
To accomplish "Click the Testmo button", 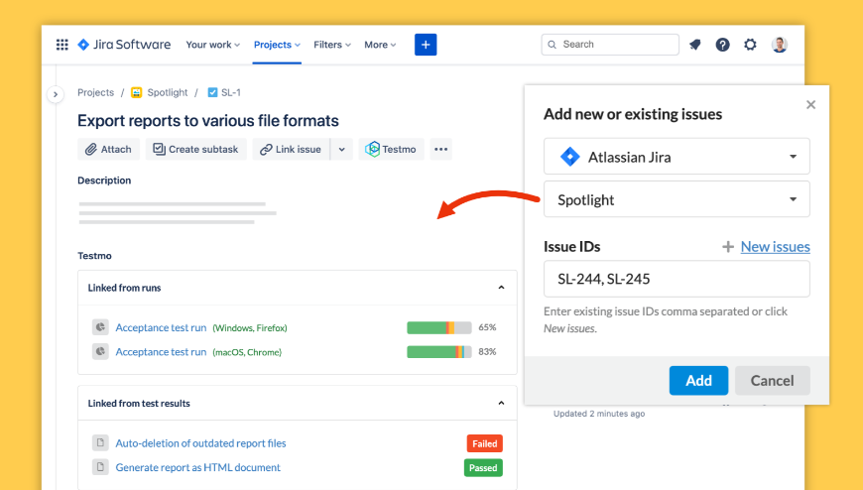I will pos(391,149).
